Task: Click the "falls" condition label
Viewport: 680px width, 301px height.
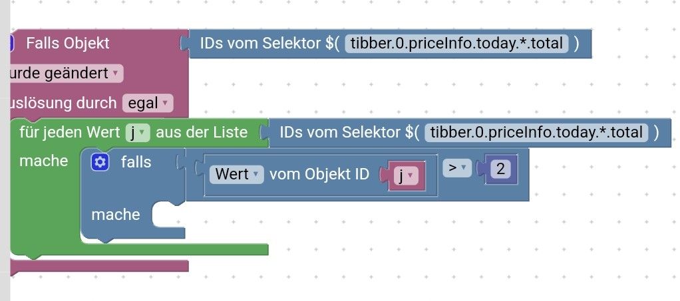Action: (136, 162)
